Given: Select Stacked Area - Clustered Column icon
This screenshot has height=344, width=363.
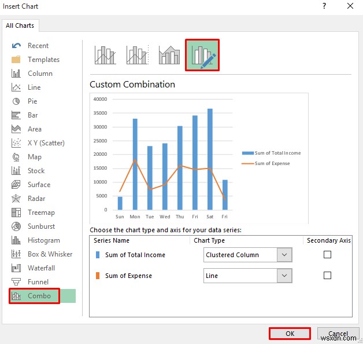Looking at the screenshot, I should 169,55.
